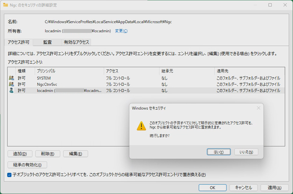Click the folder path text ending in Ngc

[x=108, y=22]
